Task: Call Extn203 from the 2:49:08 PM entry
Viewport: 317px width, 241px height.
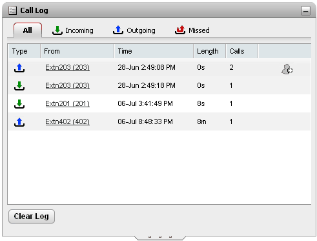Action: (67, 67)
